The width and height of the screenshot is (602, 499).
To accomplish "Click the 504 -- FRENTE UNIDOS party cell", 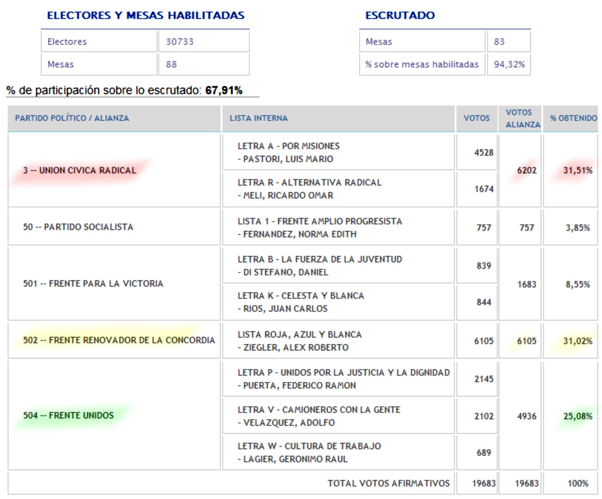I will coord(68,415).
